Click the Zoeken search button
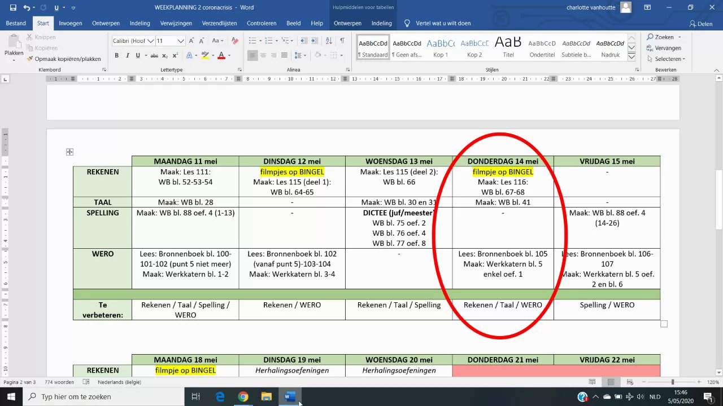The height and width of the screenshot is (406, 723). [661, 37]
